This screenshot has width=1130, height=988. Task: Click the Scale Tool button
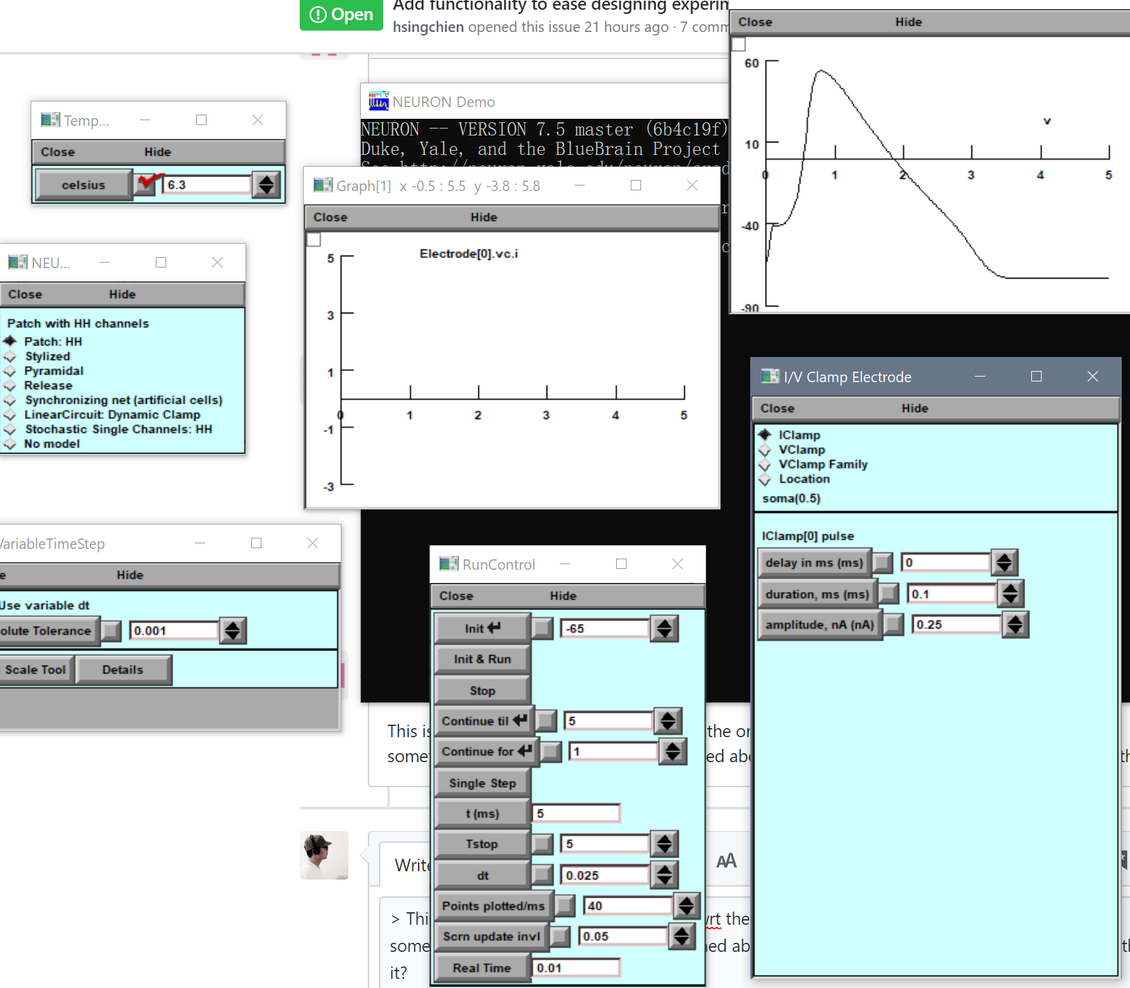point(35,670)
